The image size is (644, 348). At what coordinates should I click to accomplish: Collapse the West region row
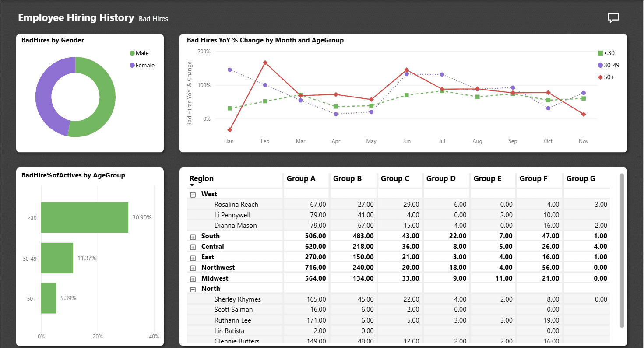(193, 195)
